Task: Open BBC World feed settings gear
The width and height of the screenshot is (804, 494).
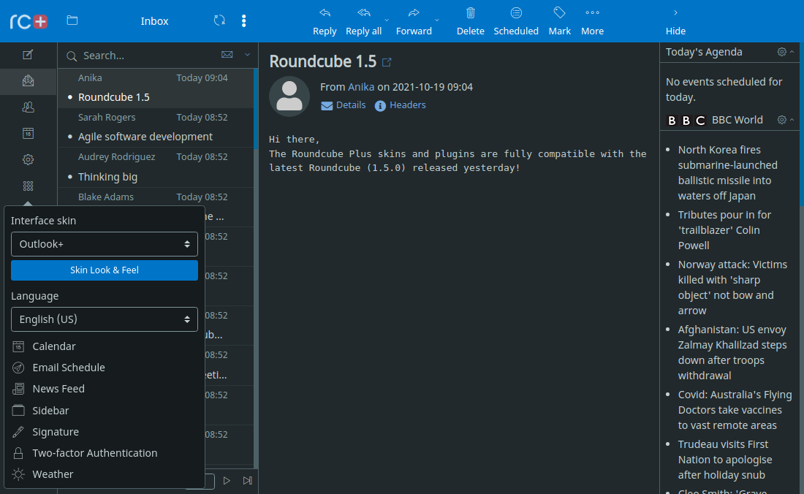Action: pyautogui.click(x=781, y=119)
